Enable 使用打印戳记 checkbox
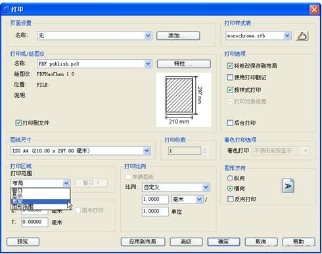Viewport: 322px width, 254px height. click(230, 77)
